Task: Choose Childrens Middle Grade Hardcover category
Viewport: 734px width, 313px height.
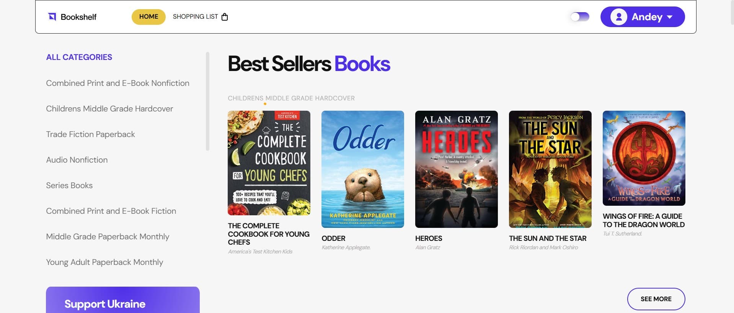Action: [109, 109]
